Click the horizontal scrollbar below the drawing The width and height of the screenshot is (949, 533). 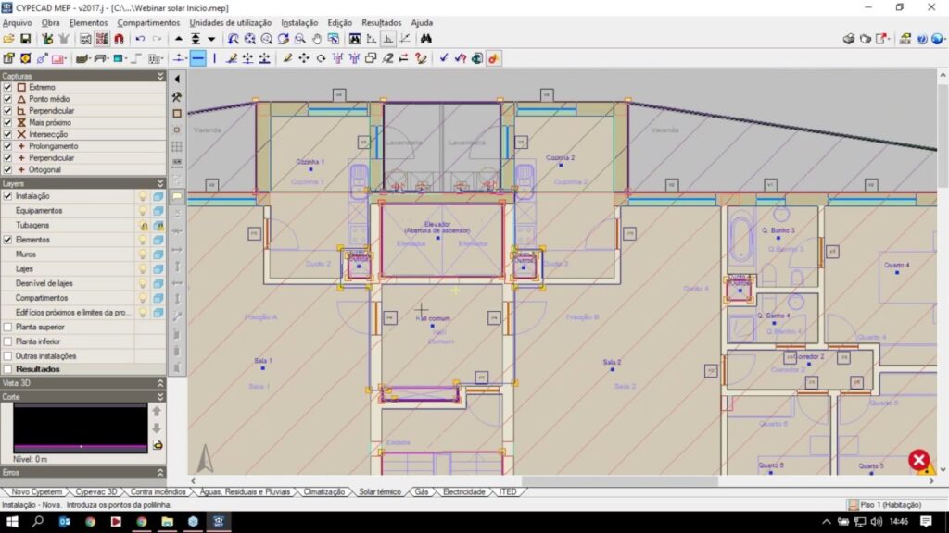pyautogui.click(x=556, y=481)
